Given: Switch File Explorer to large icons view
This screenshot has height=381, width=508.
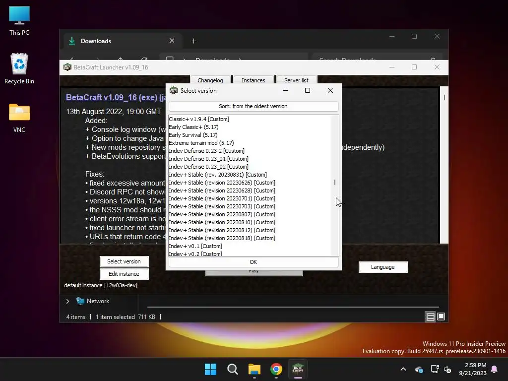Looking at the screenshot, I should coord(441,317).
